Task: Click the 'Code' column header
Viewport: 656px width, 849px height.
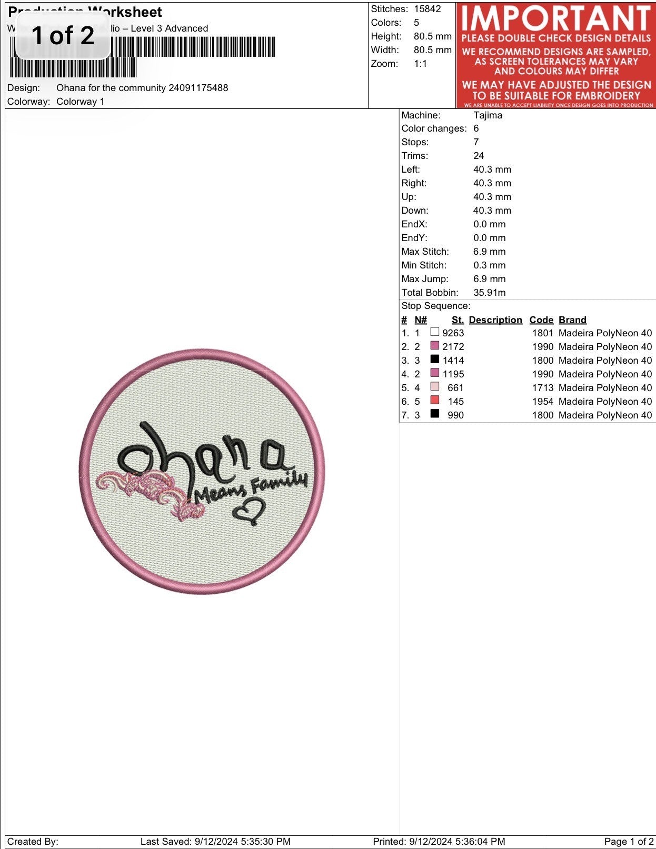Action: pyautogui.click(x=541, y=320)
